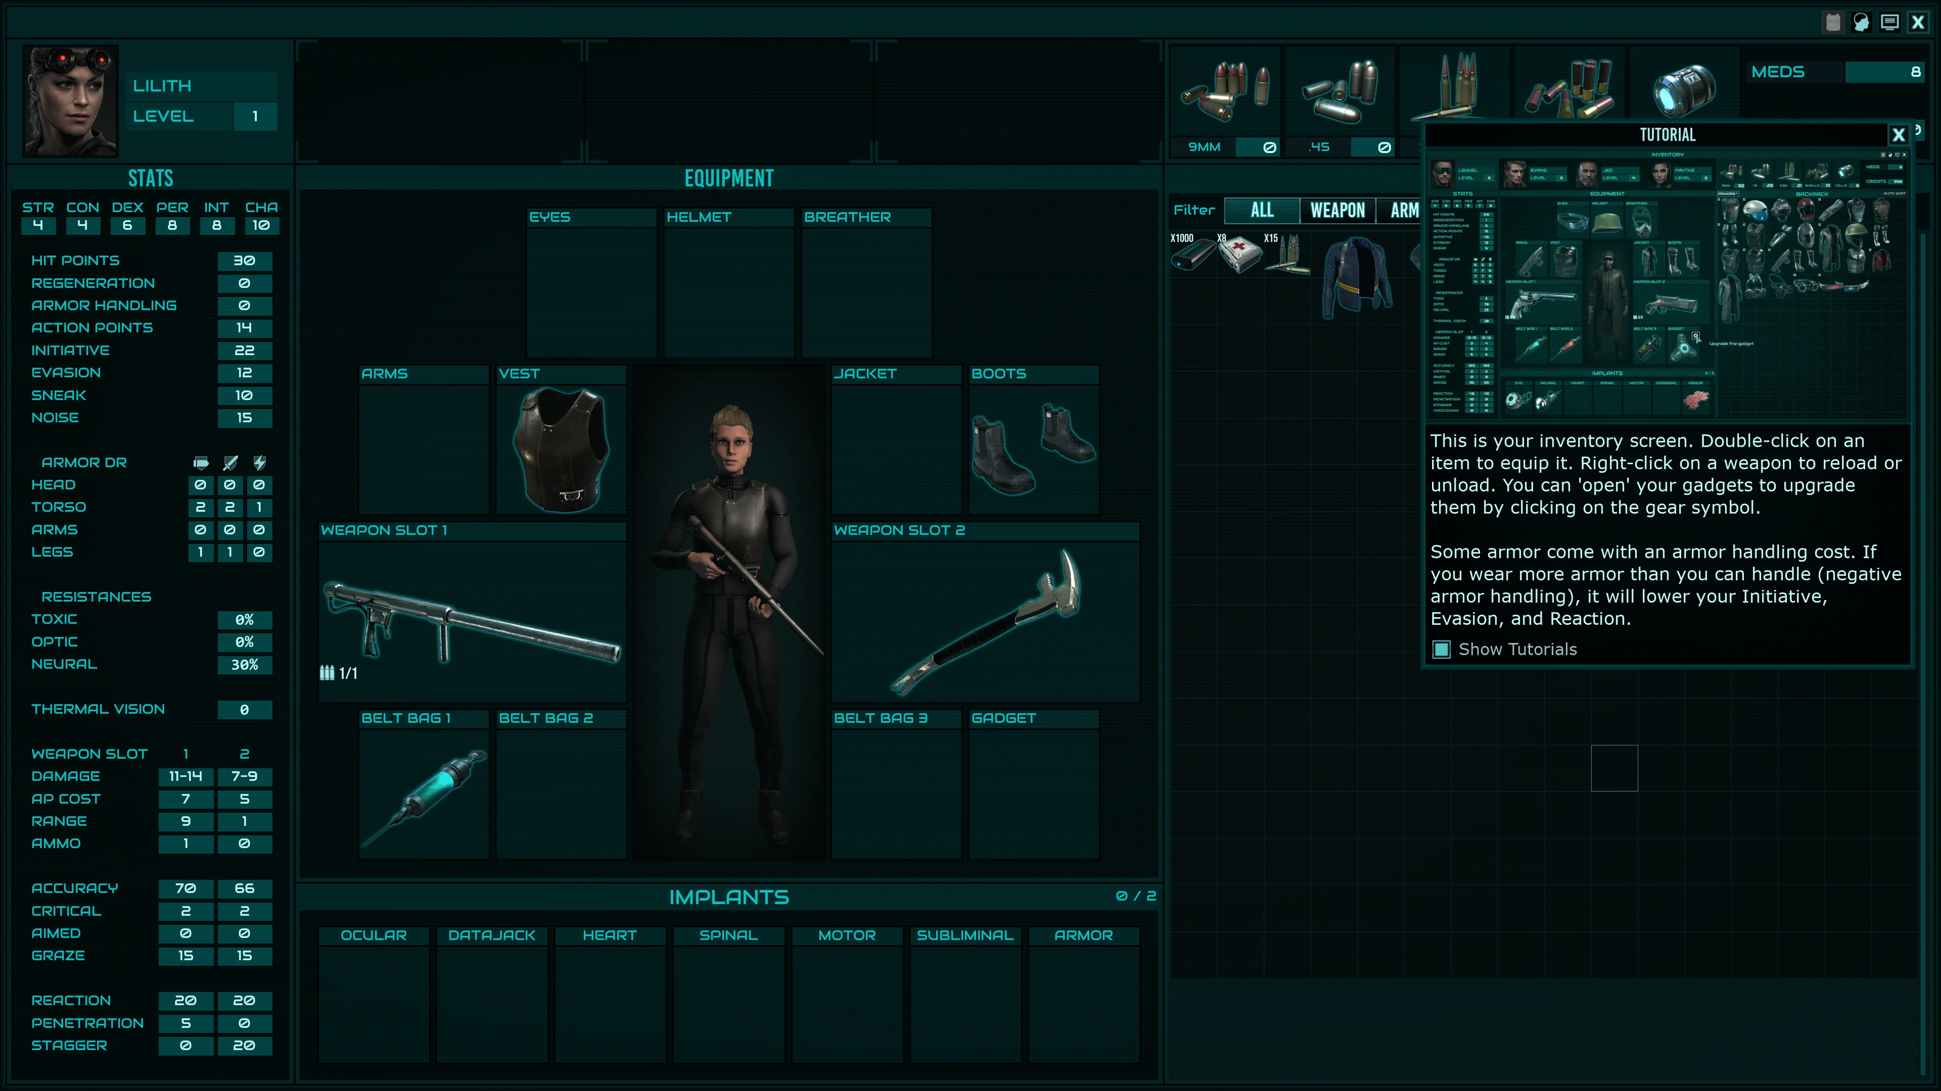Open character skills head-profile icon
The width and height of the screenshot is (1941, 1091).
[x=1861, y=23]
